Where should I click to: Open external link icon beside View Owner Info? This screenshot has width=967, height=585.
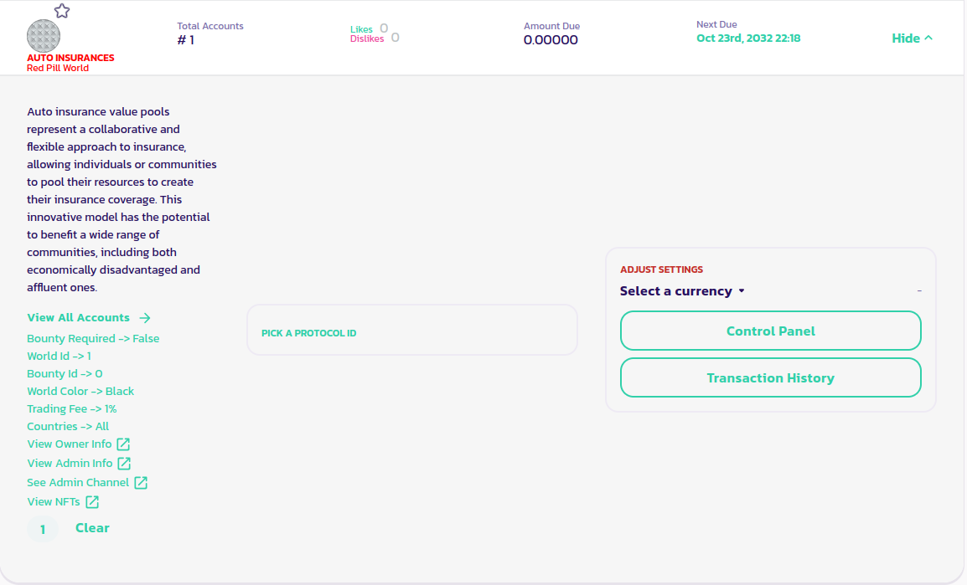tap(123, 444)
